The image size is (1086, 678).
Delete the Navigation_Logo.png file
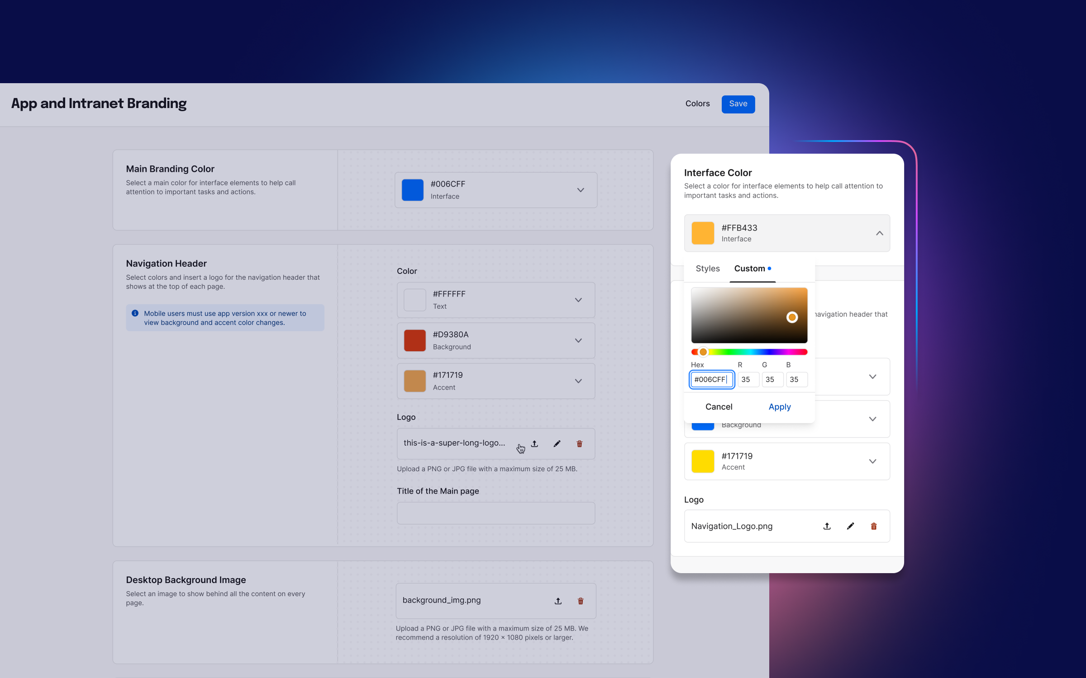(x=874, y=526)
